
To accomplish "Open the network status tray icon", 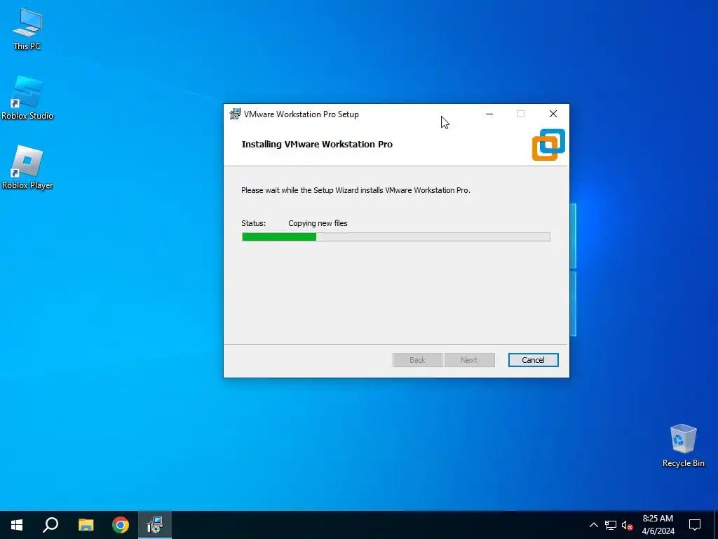I will click(x=611, y=525).
